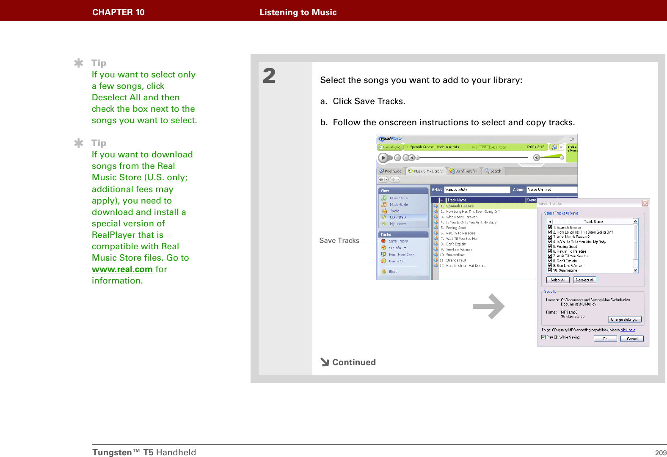Click the forward navigation arrow
The image size is (667, 457).
pos(393,179)
